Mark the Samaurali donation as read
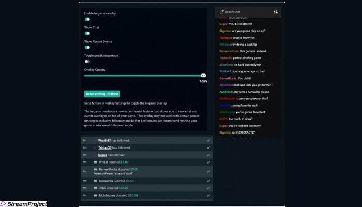This screenshot has width=362, height=207. [x=208, y=181]
